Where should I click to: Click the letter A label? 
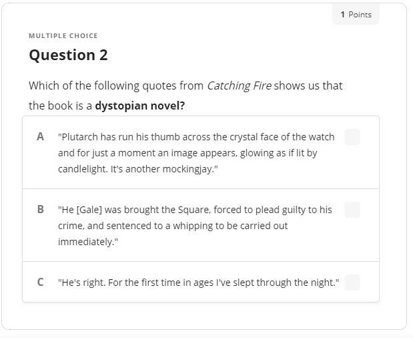(41, 137)
